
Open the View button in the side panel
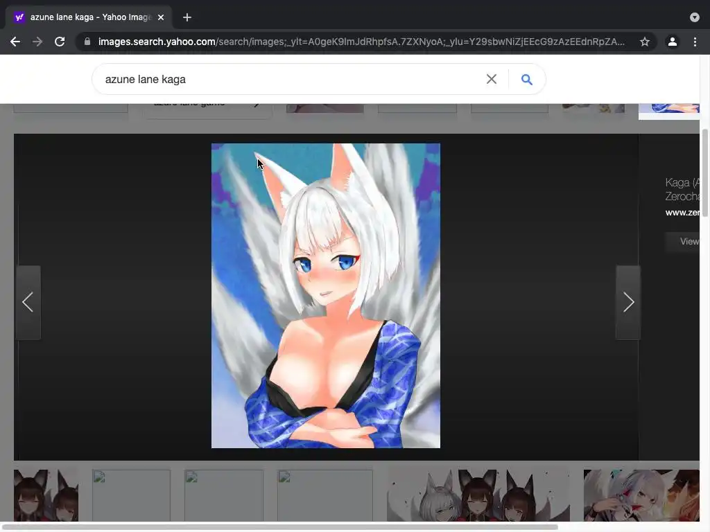tap(683, 242)
